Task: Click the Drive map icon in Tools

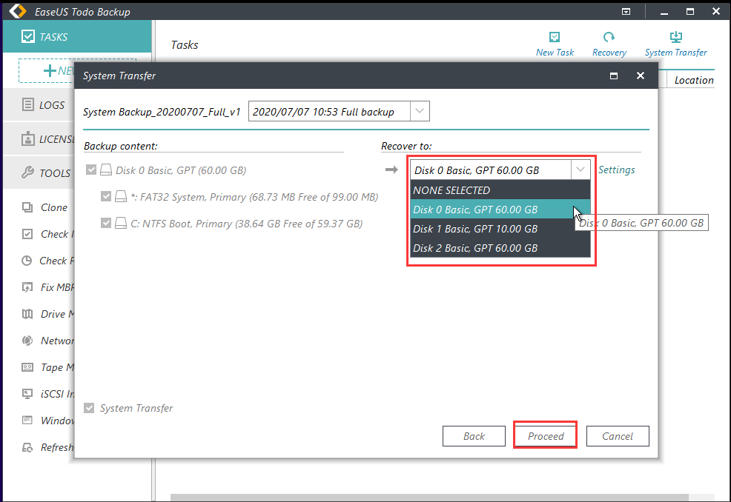Action: 27,314
